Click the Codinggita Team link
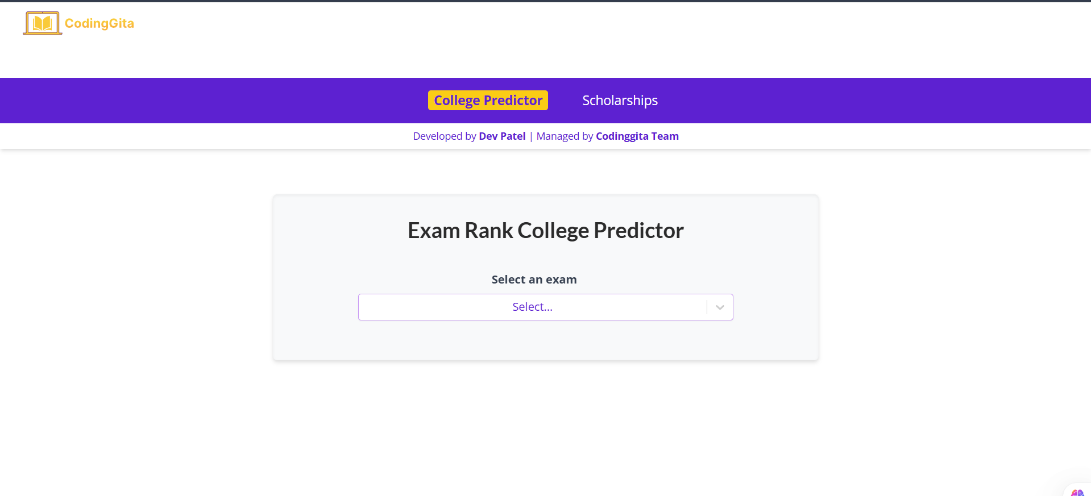The height and width of the screenshot is (496, 1091). click(637, 136)
